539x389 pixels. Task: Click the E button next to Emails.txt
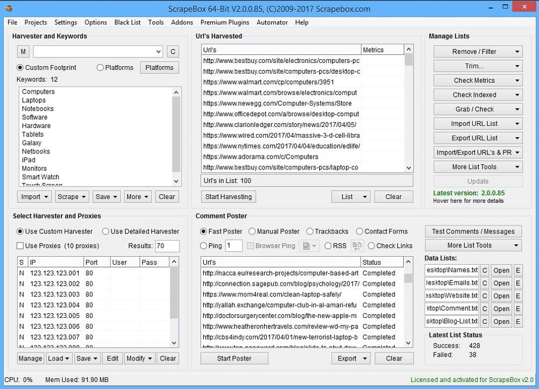pos(518,284)
